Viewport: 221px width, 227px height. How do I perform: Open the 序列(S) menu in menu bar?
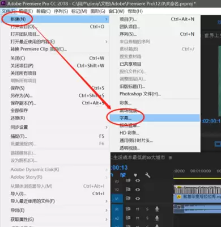pos(61,11)
